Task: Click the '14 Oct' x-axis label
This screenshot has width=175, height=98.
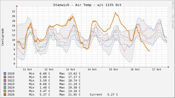Action: click(92, 69)
